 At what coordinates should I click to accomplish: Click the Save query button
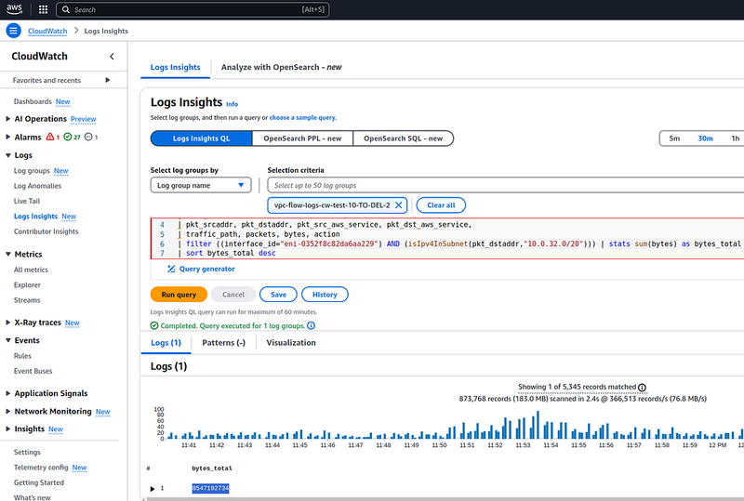pos(278,294)
